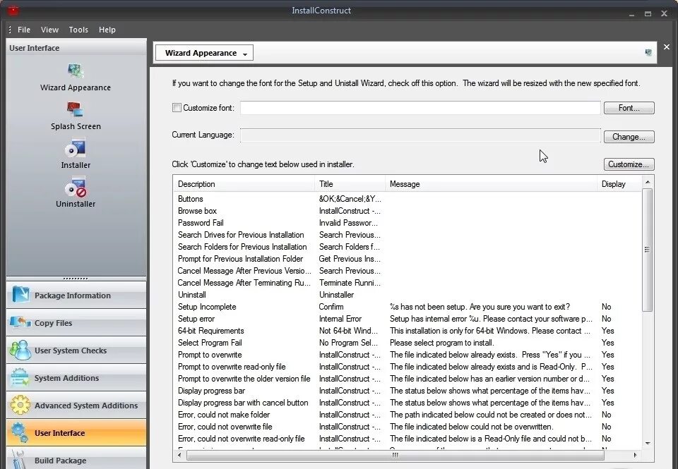Select Error, could not overwrite read-only file row
Image resolution: width=678 pixels, height=469 pixels.
tap(408, 439)
